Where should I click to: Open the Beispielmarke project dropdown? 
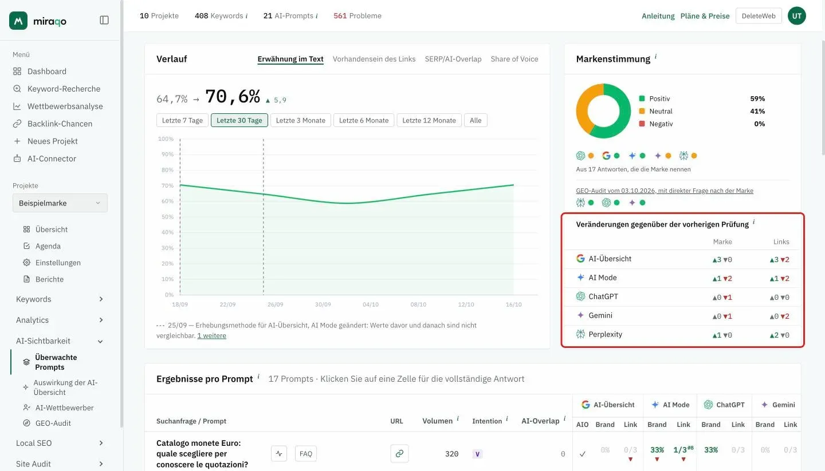point(60,203)
